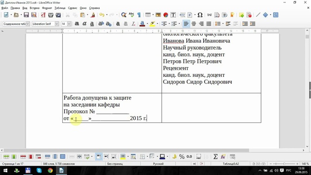Toggle Align Left

coord(186,24)
